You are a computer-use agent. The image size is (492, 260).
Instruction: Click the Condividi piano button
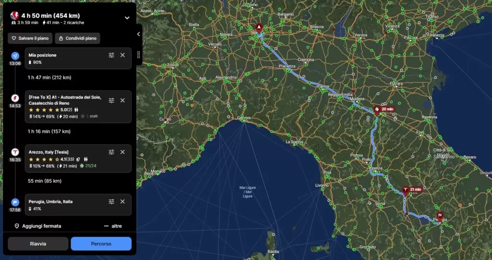[x=77, y=38]
